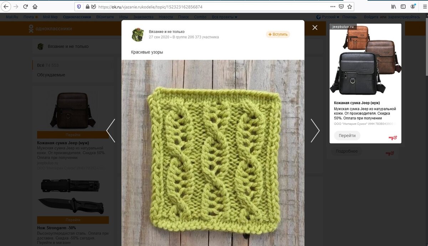428x246 pixels.
Task: Open 'Одноклассники' in the top portal bar
Action: click(x=77, y=17)
